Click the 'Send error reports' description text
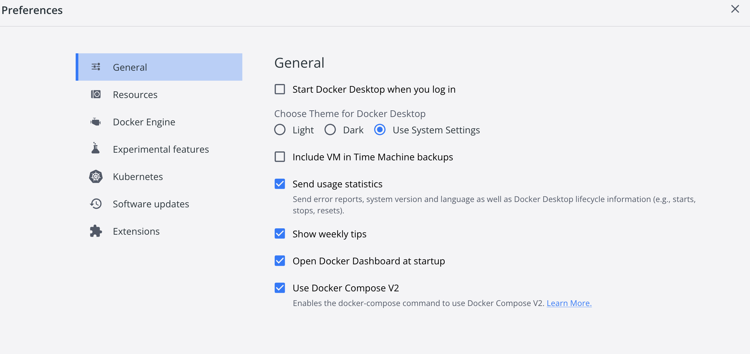 [494, 205]
